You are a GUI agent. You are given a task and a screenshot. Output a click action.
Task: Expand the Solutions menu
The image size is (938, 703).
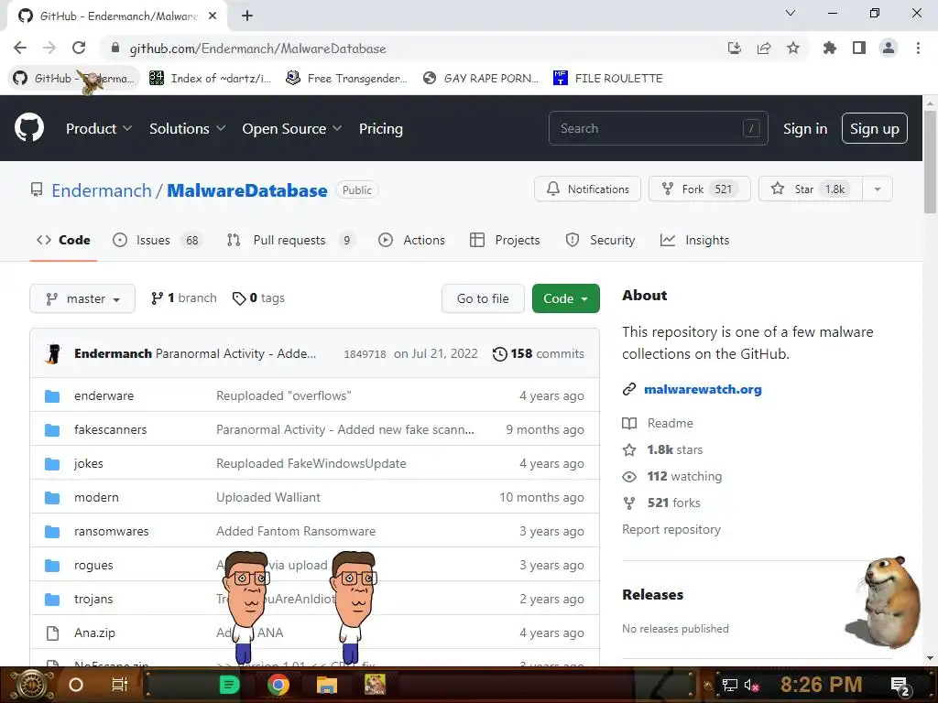click(x=187, y=128)
